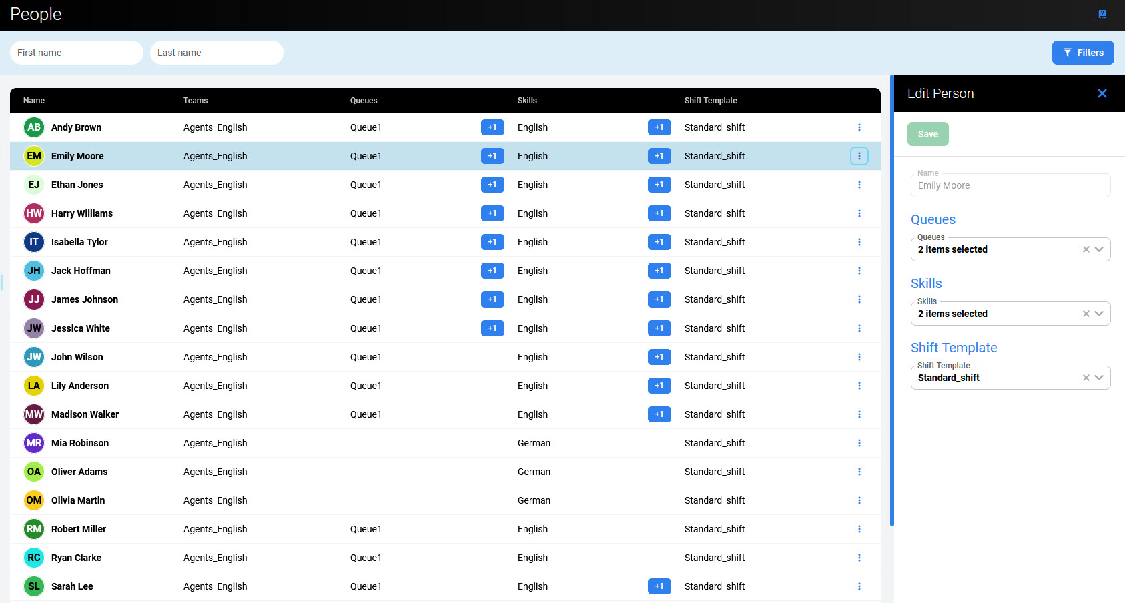This screenshot has width=1125, height=603.
Task: Sort by the Name column header
Action: (34, 101)
